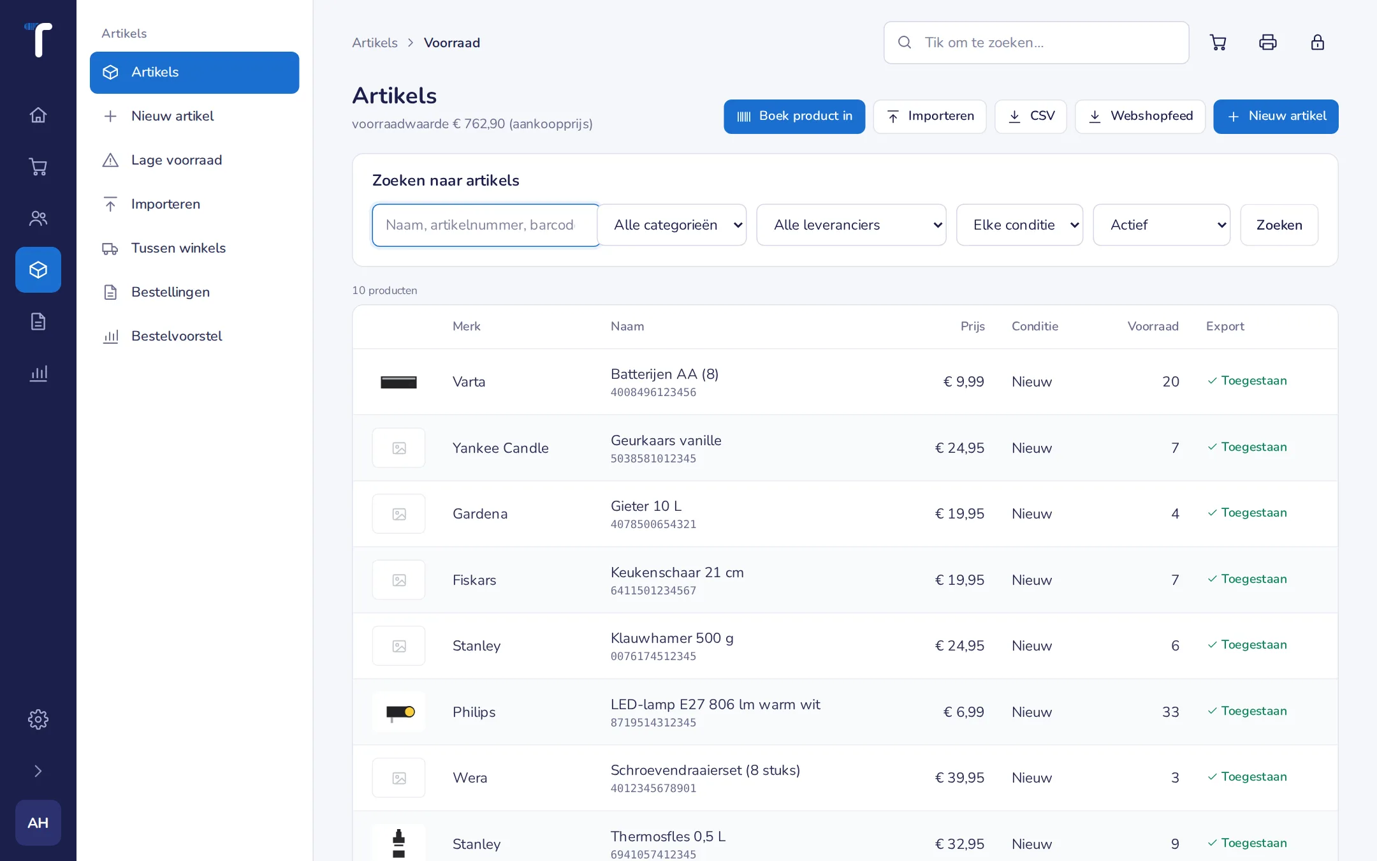The width and height of the screenshot is (1377, 861).
Task: Open the Actief status dropdown
Action: 1162,225
